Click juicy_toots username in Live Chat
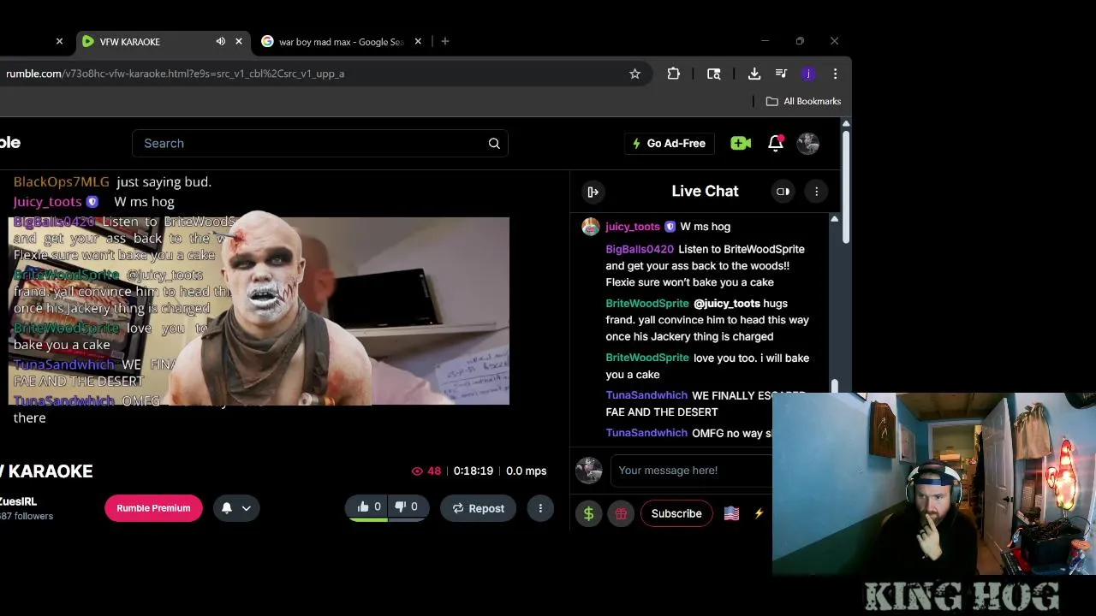This screenshot has height=616, width=1096. tap(633, 227)
